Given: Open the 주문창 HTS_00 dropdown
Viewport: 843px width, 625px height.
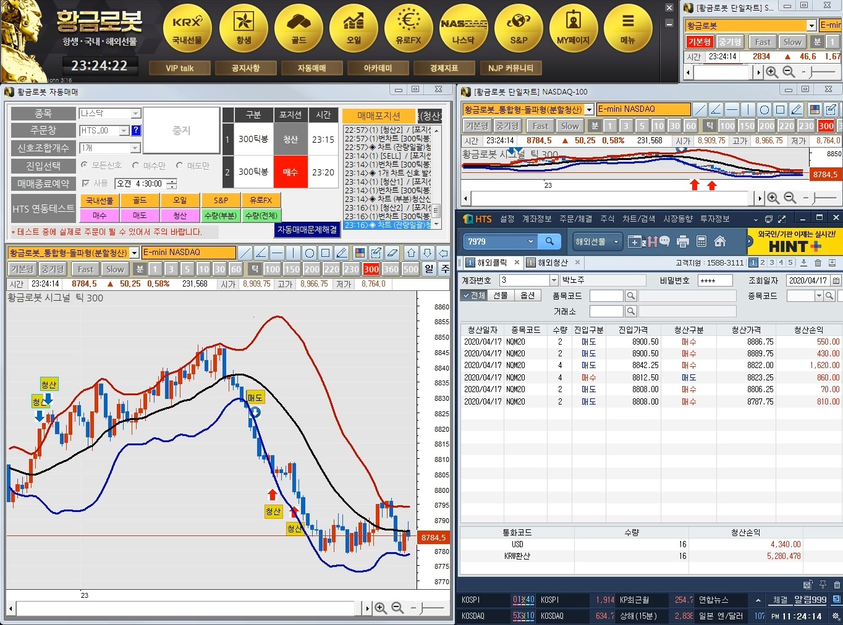Looking at the screenshot, I should (124, 131).
